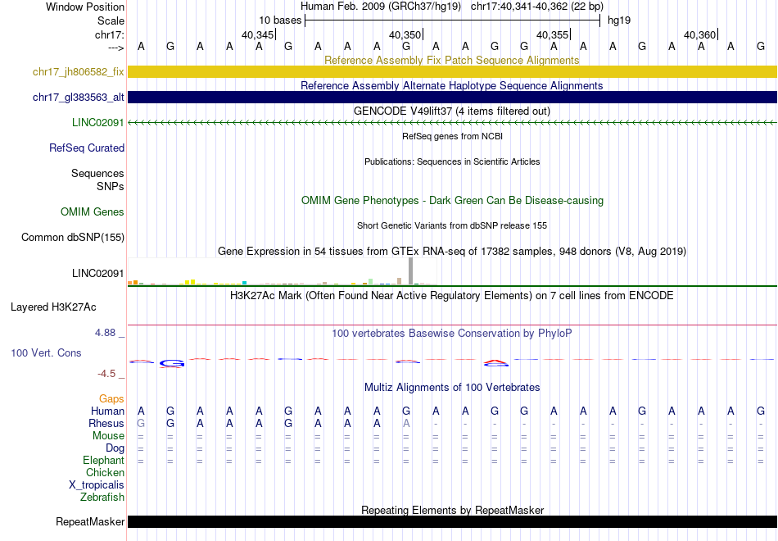Viewport: 778px width, 541px height.
Task: Click the Layered H3K27Ac track label
Action: [53, 307]
